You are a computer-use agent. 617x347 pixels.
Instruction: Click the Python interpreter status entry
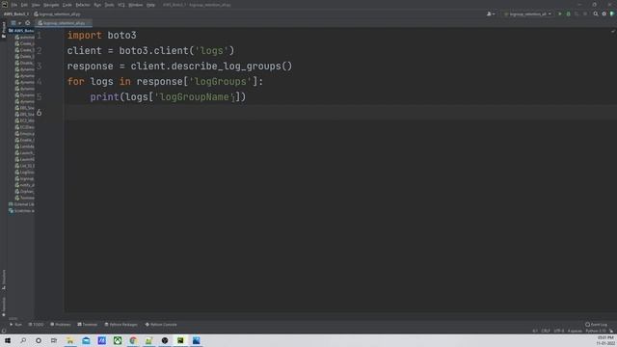point(596,331)
